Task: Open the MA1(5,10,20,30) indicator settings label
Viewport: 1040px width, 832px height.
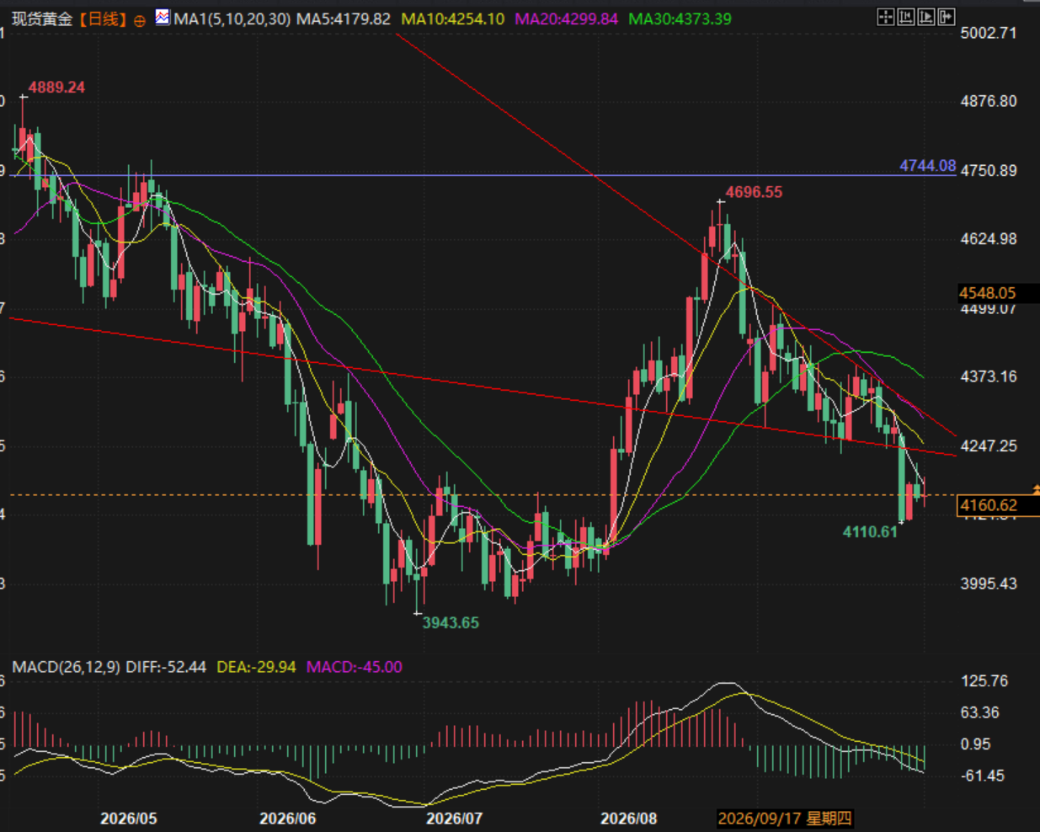Action: (232, 19)
